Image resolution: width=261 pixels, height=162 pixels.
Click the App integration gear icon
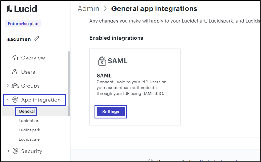[15, 100]
